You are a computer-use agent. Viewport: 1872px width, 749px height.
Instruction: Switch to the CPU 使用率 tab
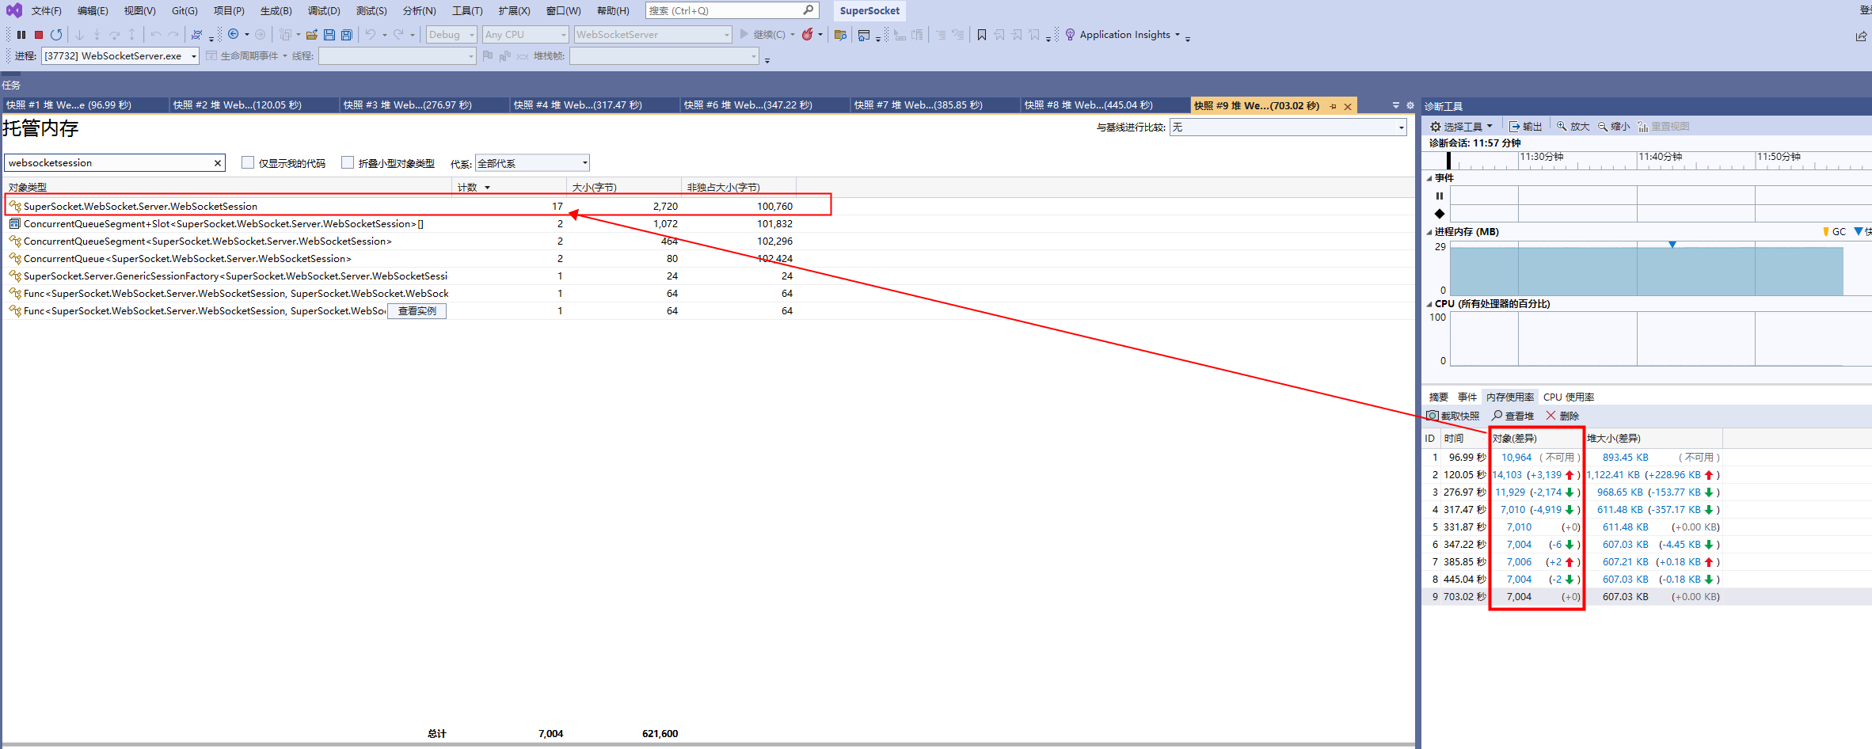(1569, 397)
